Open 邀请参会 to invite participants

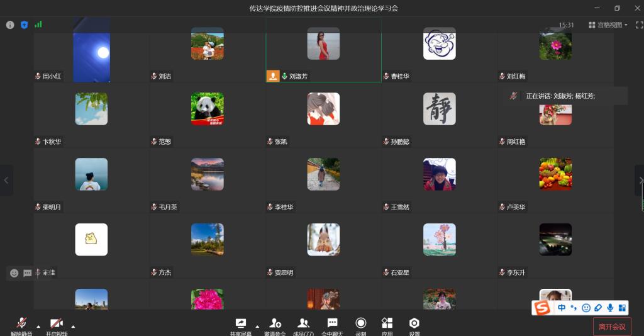[x=275, y=327]
